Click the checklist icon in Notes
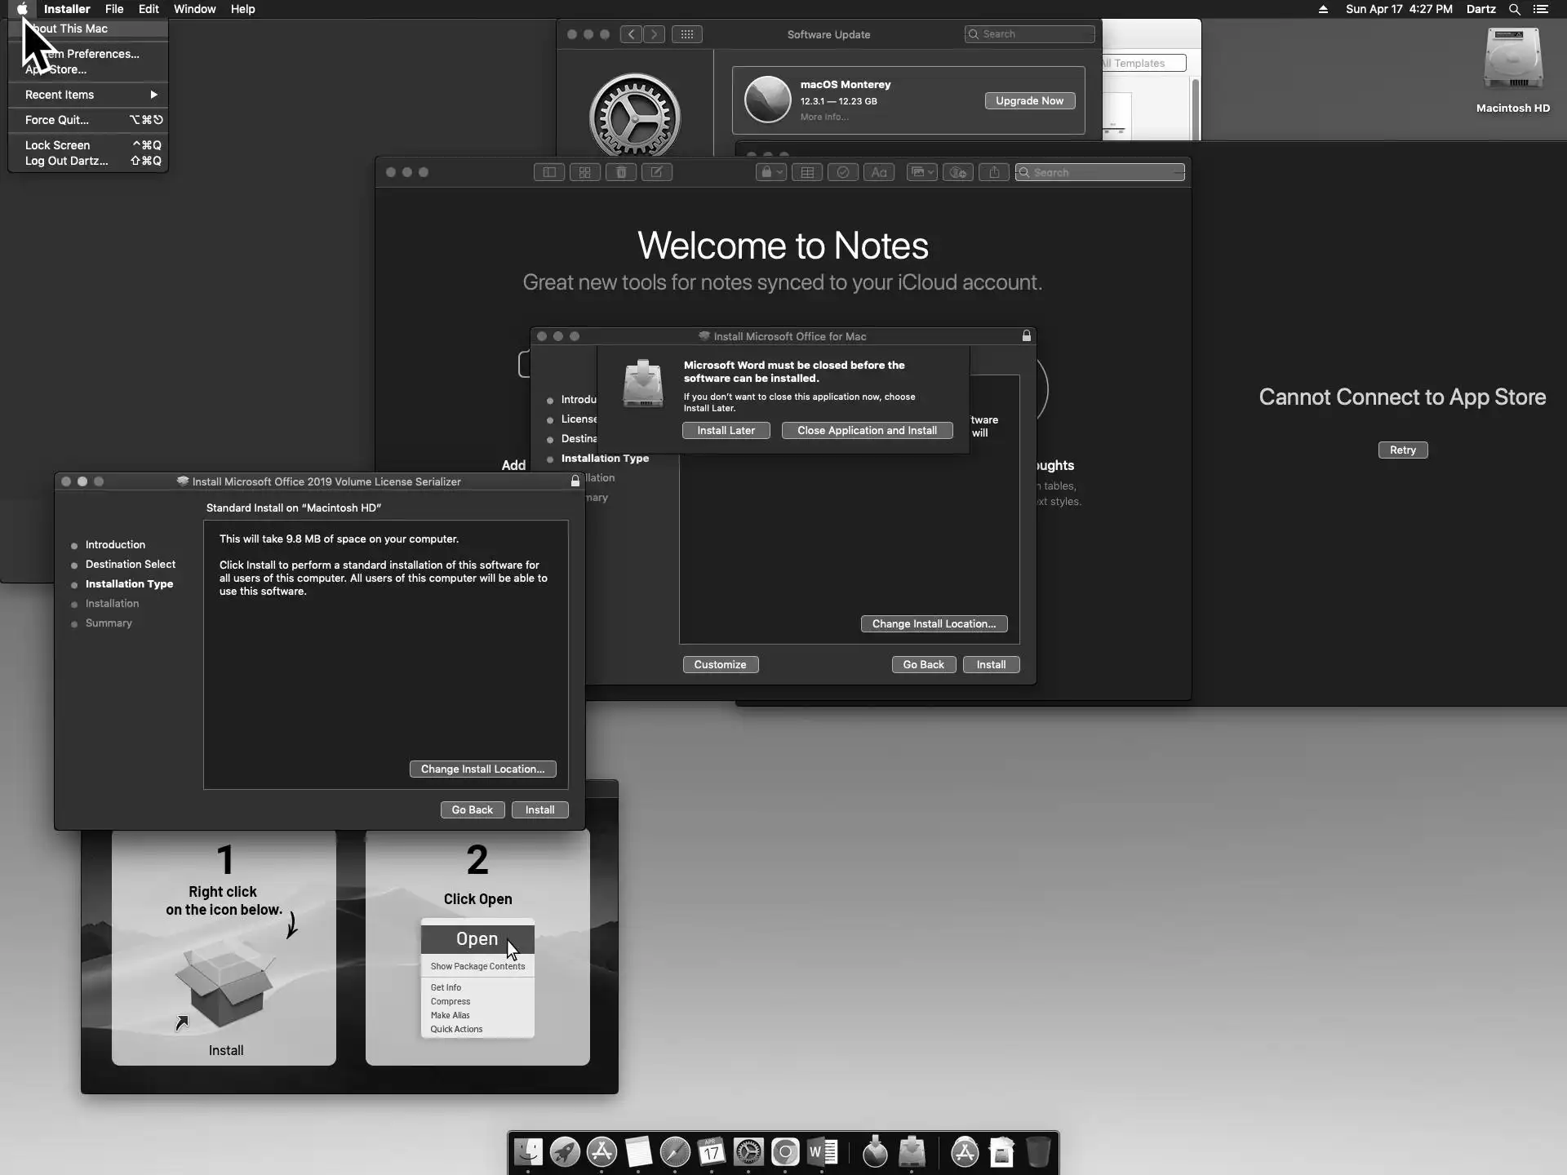The height and width of the screenshot is (1175, 1567). 843,172
